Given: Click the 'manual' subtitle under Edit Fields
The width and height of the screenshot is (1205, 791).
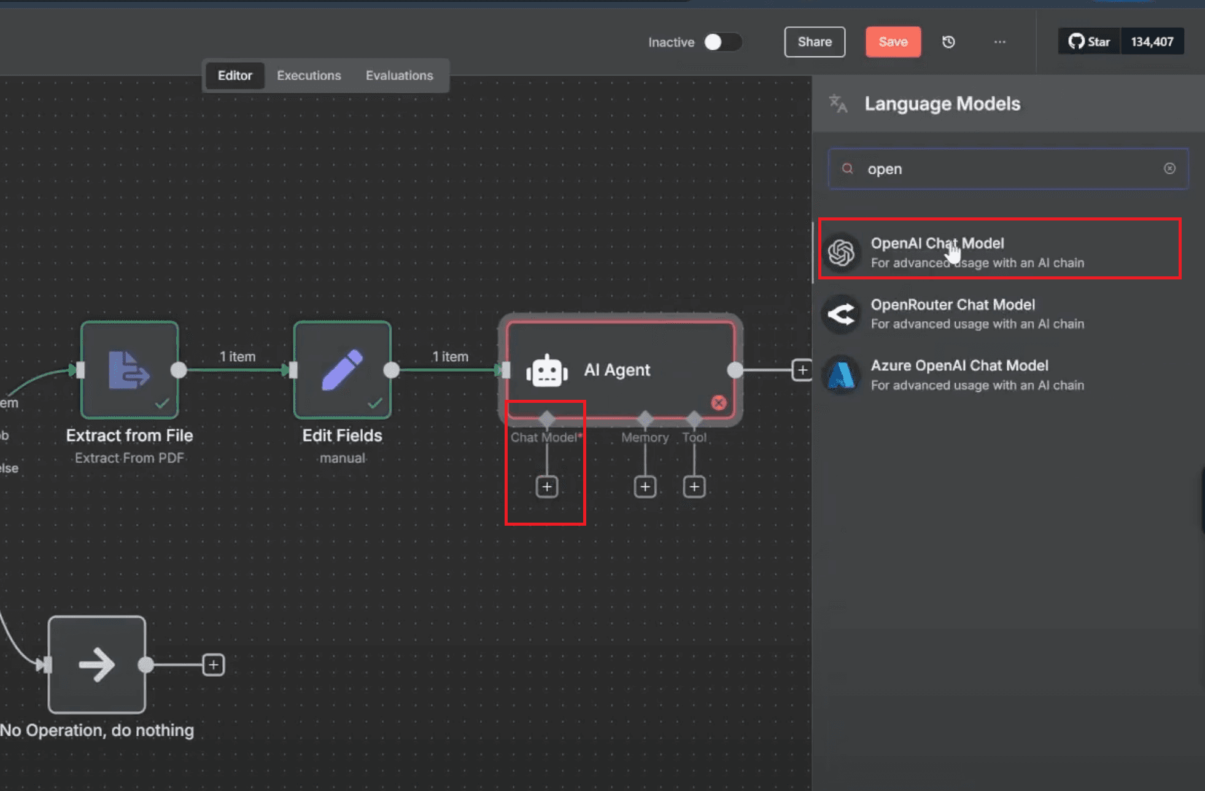Looking at the screenshot, I should click(x=343, y=458).
